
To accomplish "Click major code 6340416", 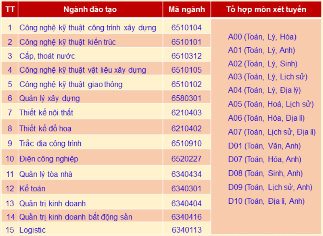I will (186, 217).
